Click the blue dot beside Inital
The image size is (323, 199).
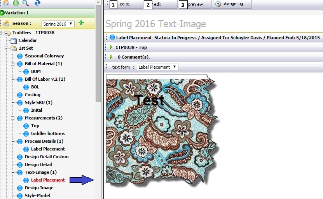tap(26, 111)
